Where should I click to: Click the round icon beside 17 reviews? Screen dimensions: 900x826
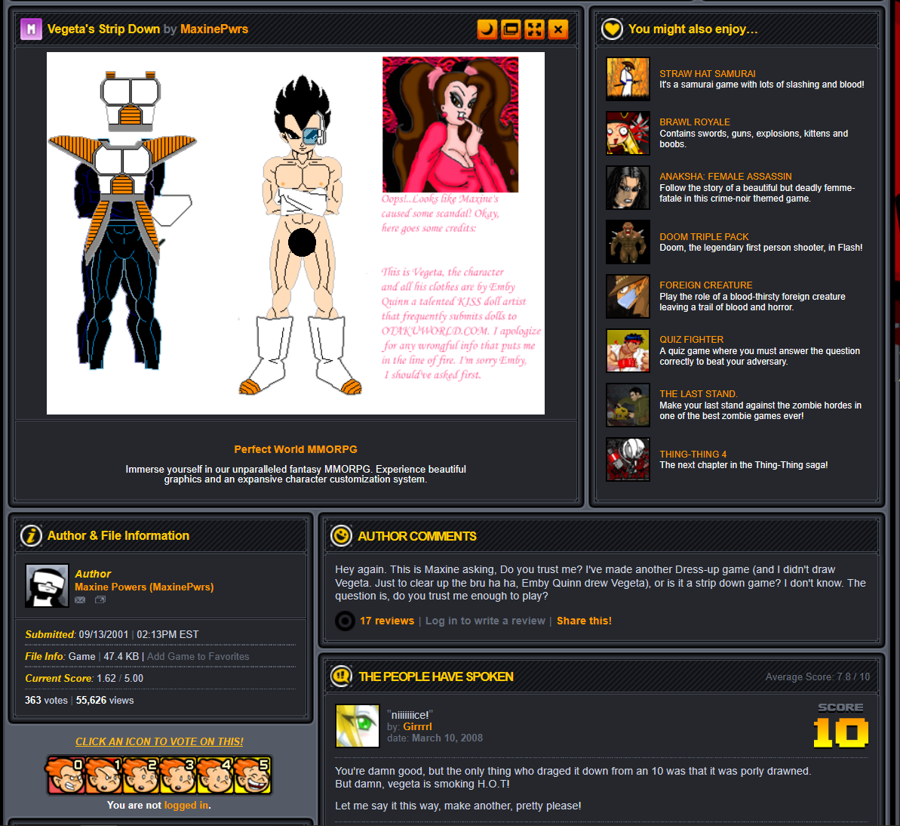345,621
